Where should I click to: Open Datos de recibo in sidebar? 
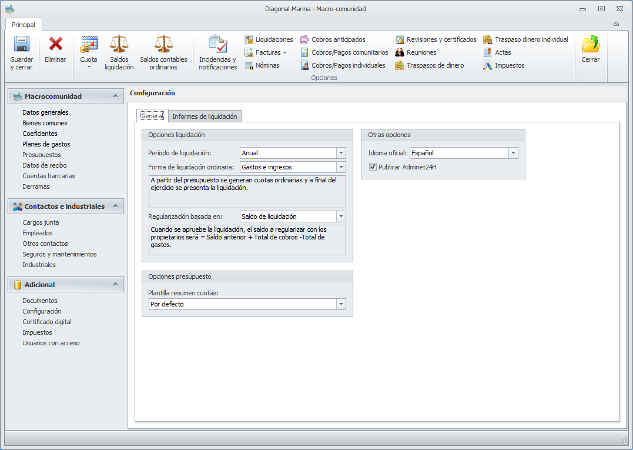[45, 165]
